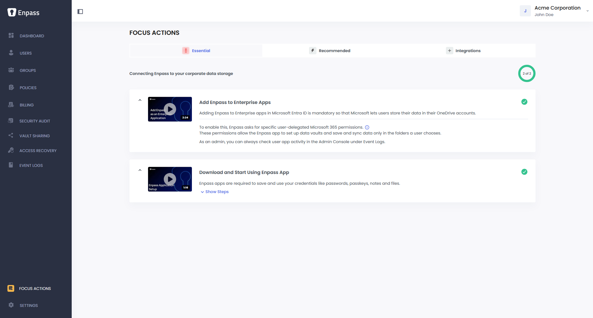Open the Access Recovery menu item
This screenshot has height=318, width=593.
point(38,151)
